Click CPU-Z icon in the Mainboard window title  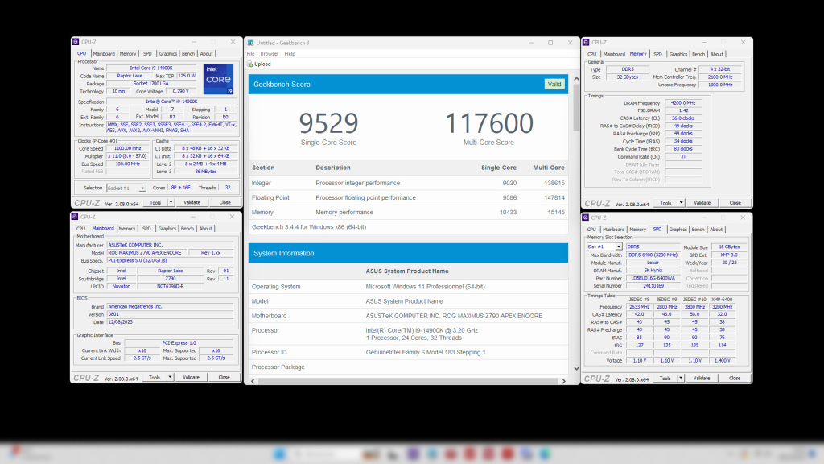[75, 217]
